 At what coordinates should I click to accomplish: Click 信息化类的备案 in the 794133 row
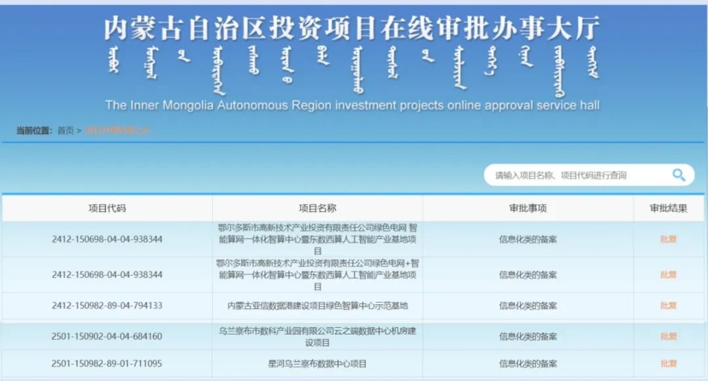coord(528,306)
